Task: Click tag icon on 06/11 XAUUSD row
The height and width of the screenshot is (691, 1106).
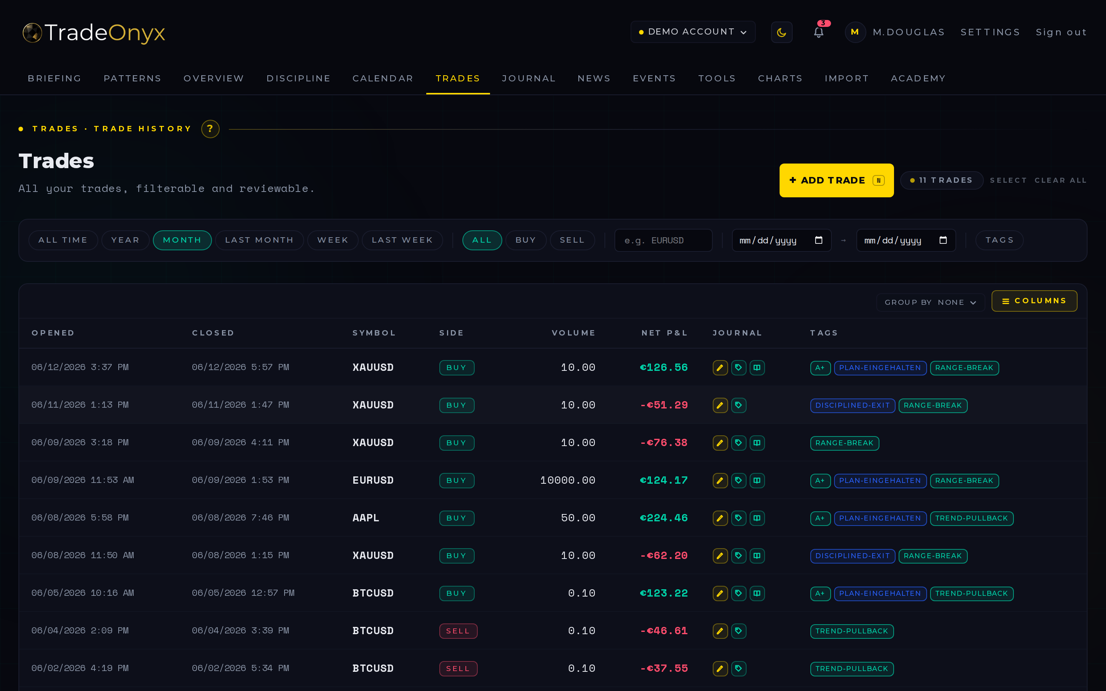Action: coord(738,405)
